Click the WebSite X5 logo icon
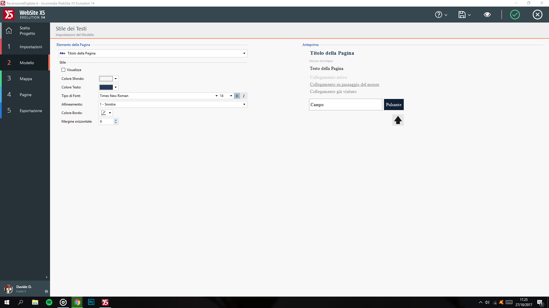 [x=9, y=15]
